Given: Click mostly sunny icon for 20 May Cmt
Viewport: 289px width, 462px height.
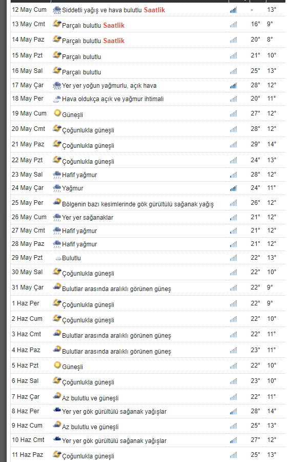Looking at the screenshot, I should (x=57, y=128).
